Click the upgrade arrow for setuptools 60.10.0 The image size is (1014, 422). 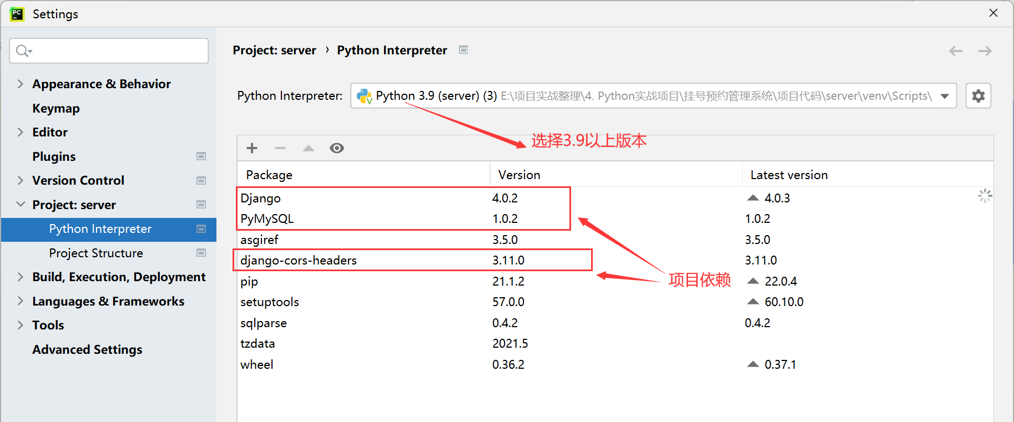tap(753, 302)
